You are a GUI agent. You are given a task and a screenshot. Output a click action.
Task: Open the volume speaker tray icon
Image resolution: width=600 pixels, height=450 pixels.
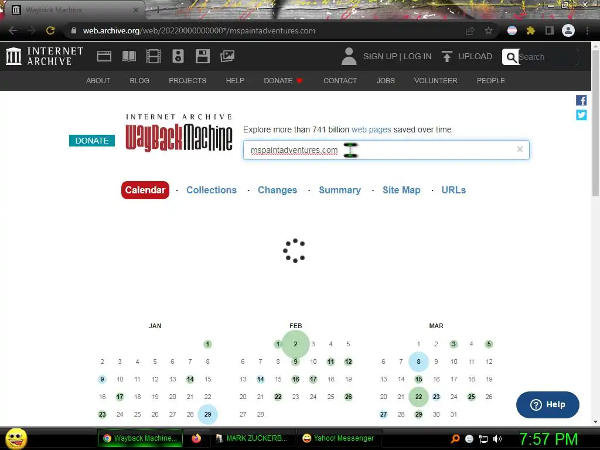[497, 439]
